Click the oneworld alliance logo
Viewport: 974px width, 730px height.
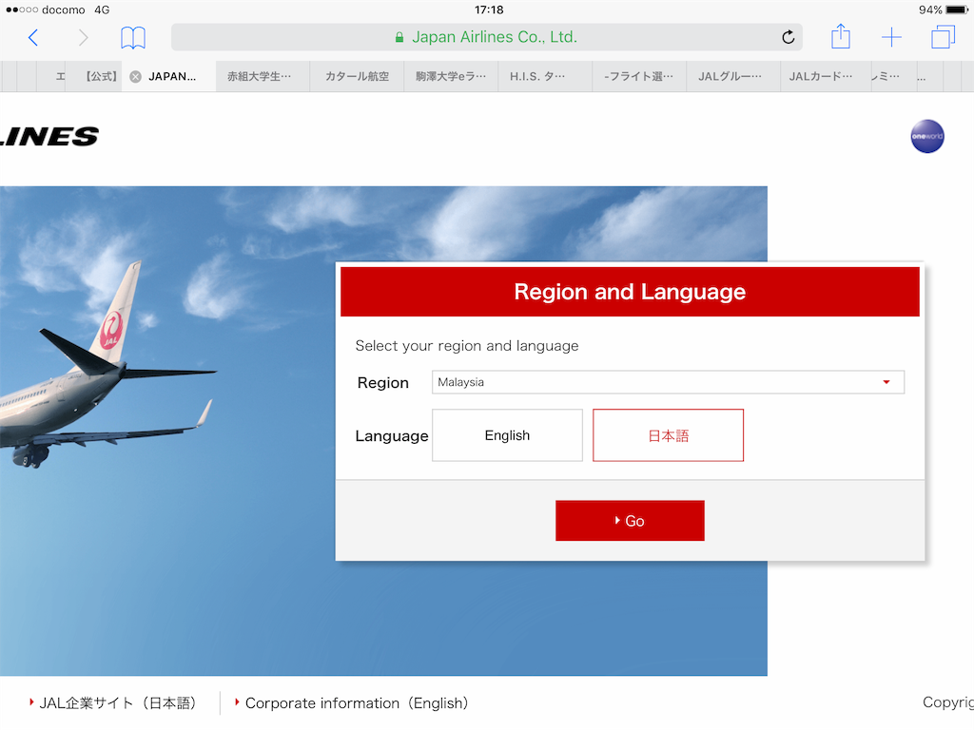927,136
